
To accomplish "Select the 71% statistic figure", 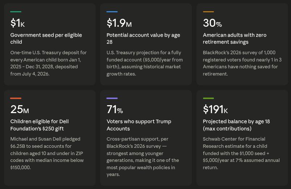I will (x=114, y=109).
